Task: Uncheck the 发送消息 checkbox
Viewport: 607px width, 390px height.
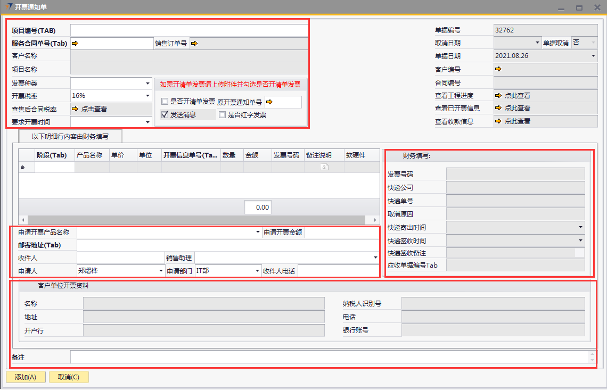Action: [165, 114]
